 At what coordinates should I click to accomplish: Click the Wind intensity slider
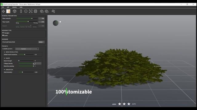(26, 72)
